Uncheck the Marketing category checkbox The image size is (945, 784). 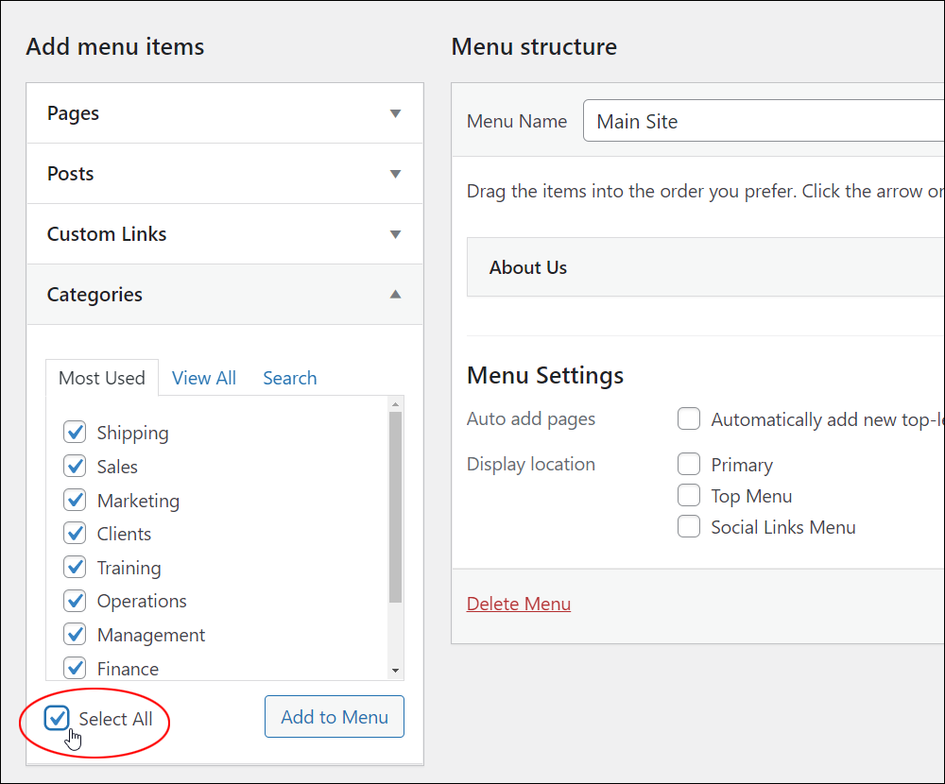75,500
